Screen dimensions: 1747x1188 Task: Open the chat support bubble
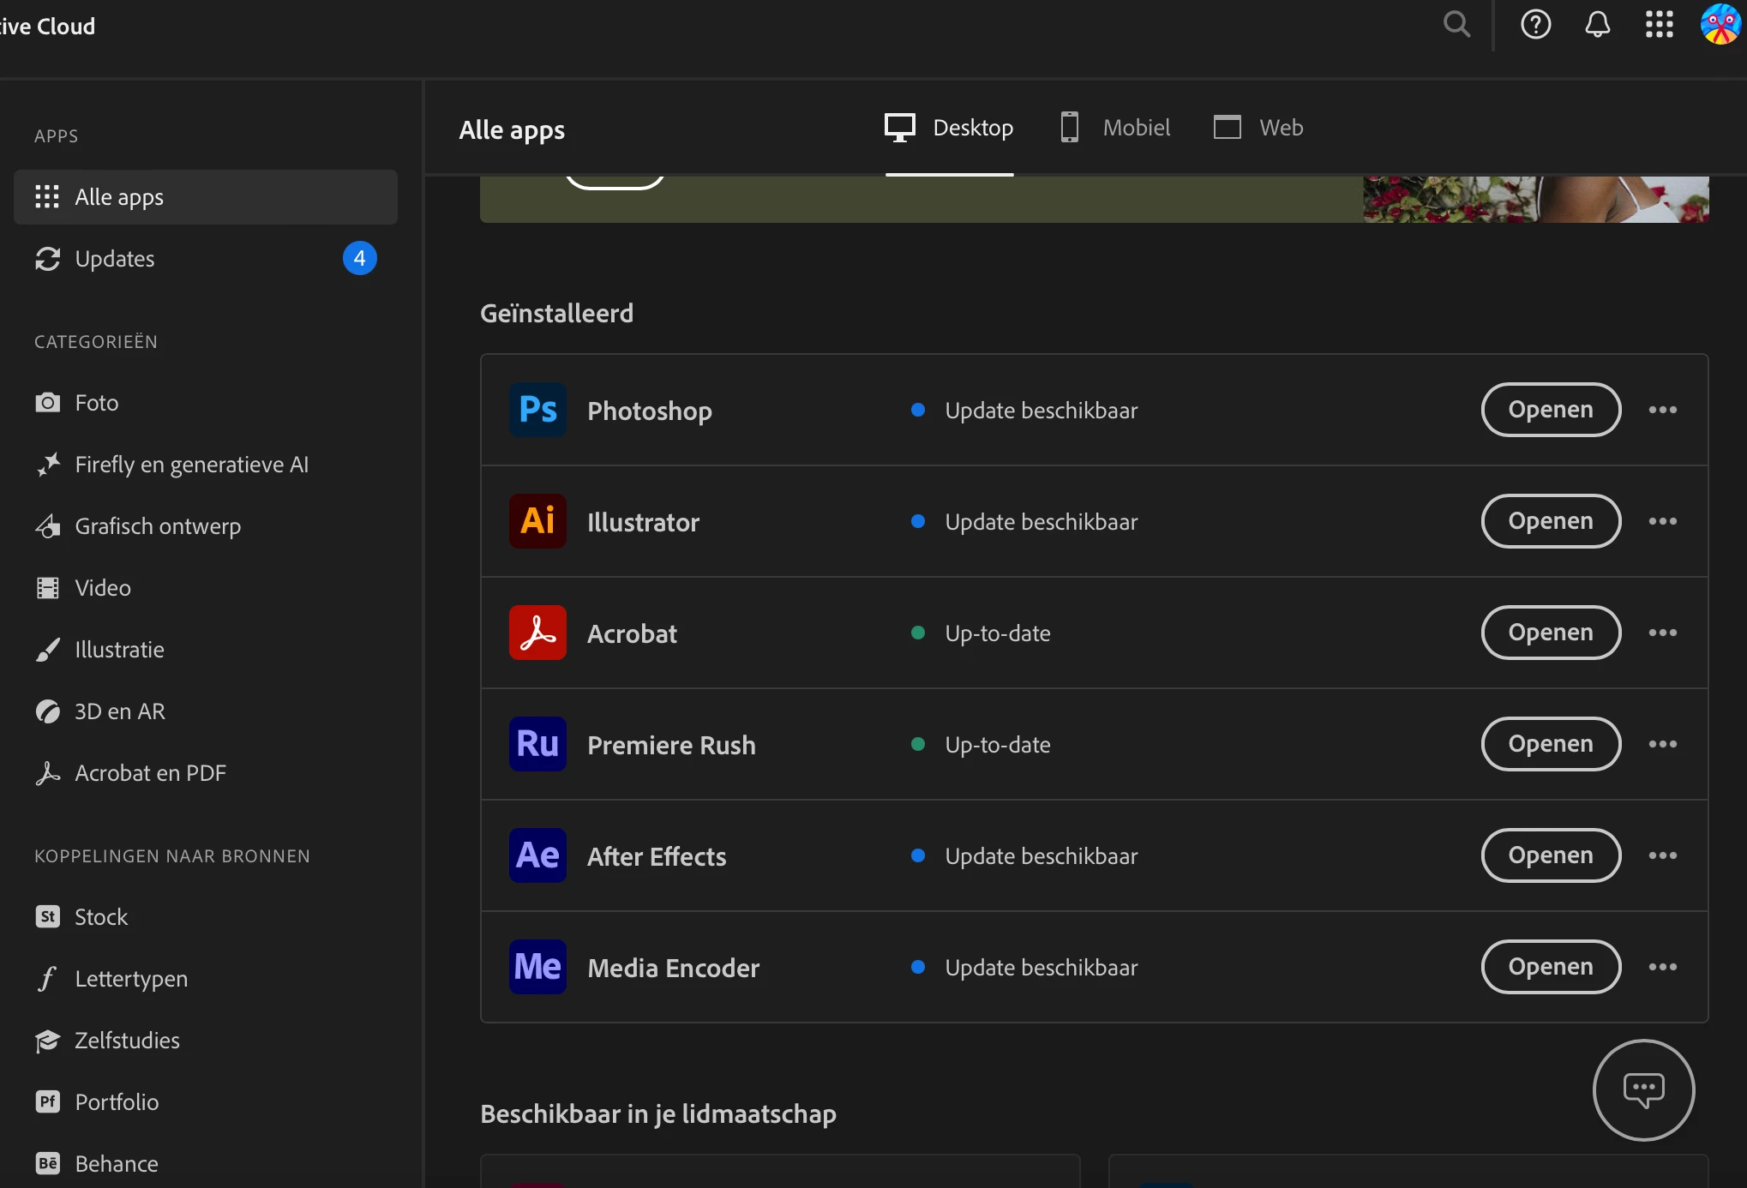1642,1089
